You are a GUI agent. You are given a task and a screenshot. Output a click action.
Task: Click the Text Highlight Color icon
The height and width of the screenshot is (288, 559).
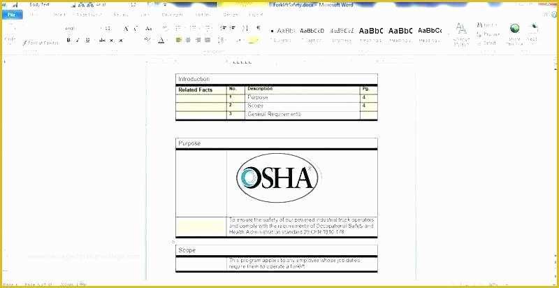pyautogui.click(x=148, y=40)
